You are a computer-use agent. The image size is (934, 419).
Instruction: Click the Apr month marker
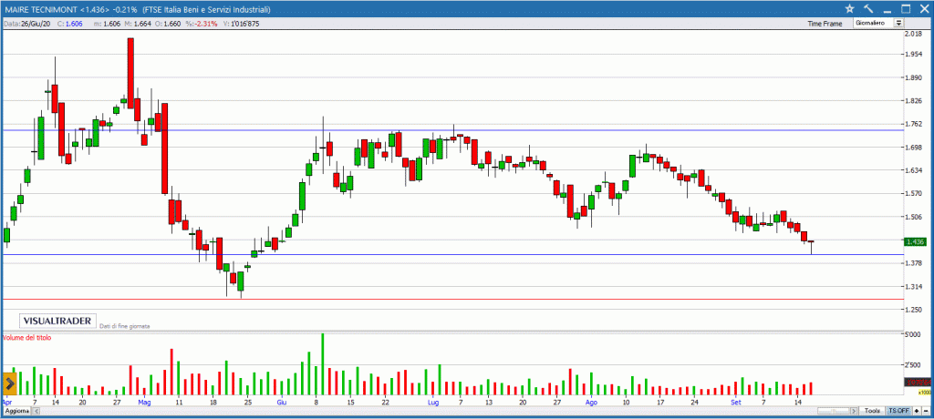point(6,403)
